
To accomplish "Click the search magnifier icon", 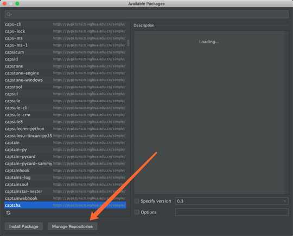I will 9,15.
